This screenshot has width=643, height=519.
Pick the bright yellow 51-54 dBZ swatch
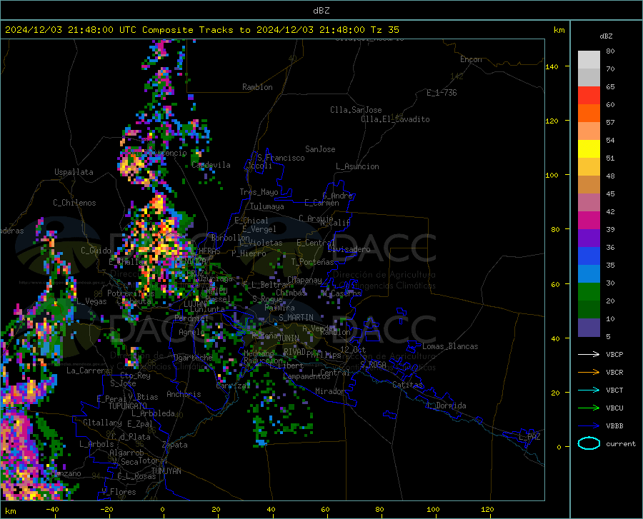(x=589, y=149)
